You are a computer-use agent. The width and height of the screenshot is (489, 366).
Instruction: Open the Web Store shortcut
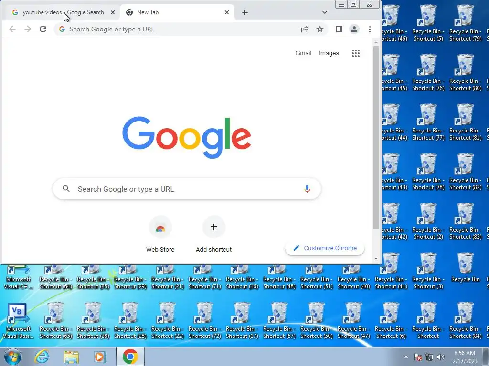(160, 234)
